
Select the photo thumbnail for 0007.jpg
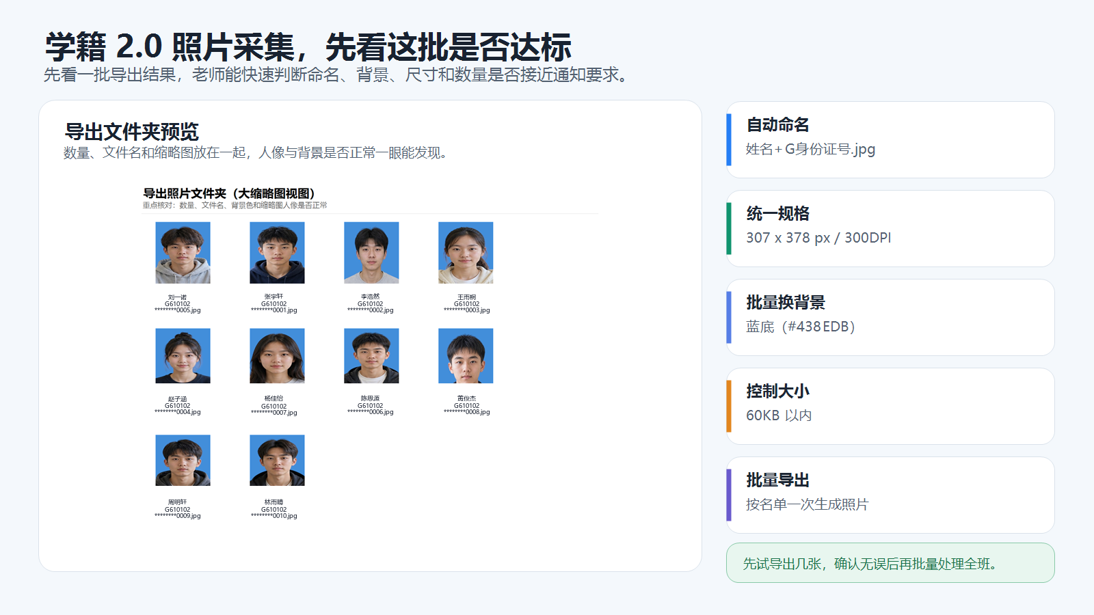(277, 356)
